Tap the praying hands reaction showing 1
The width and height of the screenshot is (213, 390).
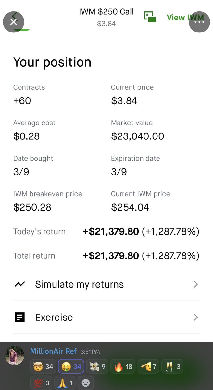pyautogui.click(x=65, y=383)
